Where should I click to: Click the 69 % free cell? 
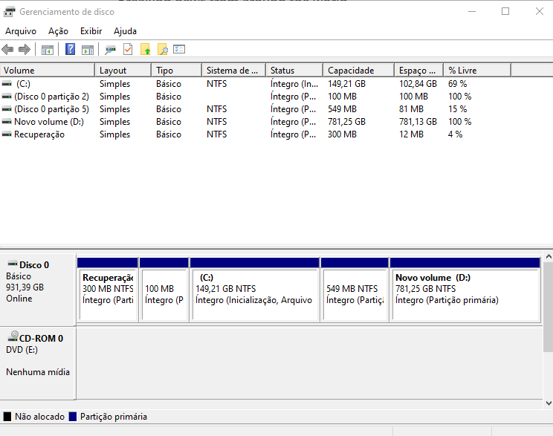[457, 84]
